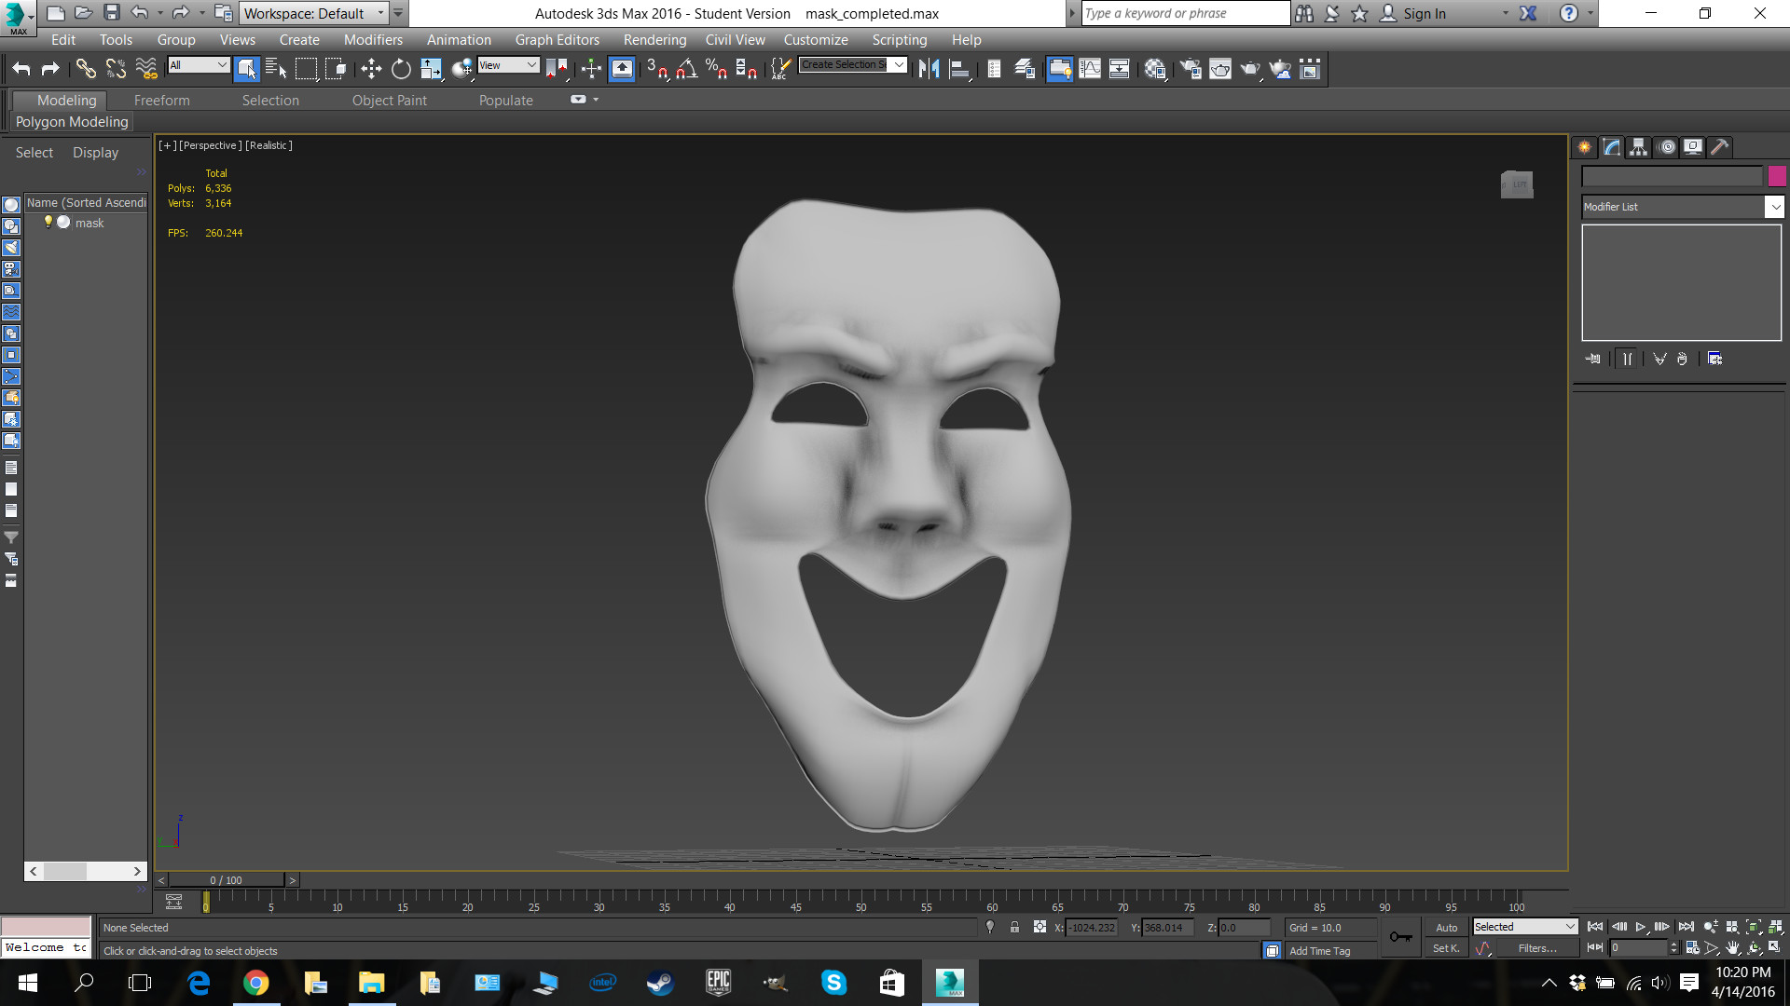The width and height of the screenshot is (1790, 1006).
Task: Select the Scale tool
Action: (431, 69)
